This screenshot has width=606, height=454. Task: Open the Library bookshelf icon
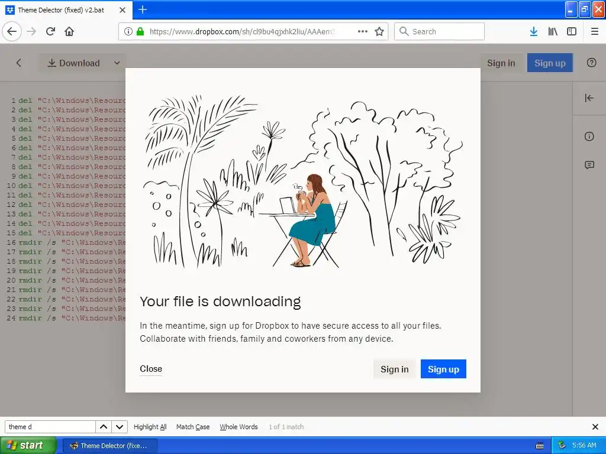553,31
